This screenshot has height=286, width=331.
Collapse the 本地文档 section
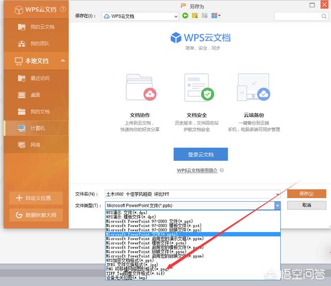tap(63, 61)
